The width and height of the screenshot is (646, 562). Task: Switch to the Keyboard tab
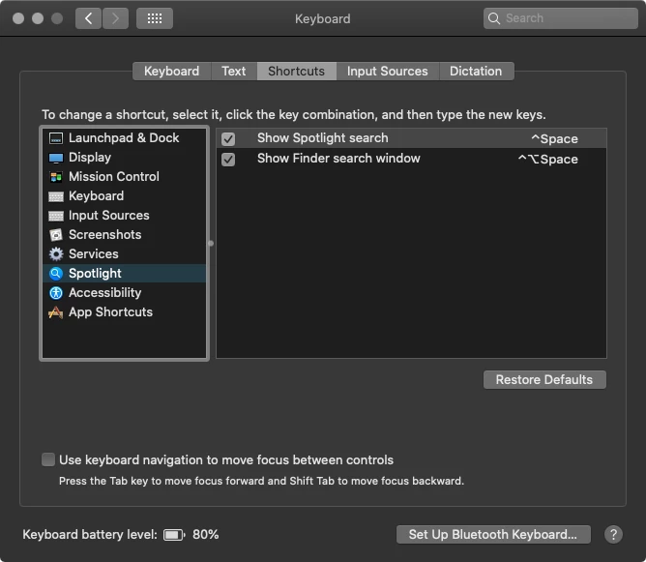[172, 72]
